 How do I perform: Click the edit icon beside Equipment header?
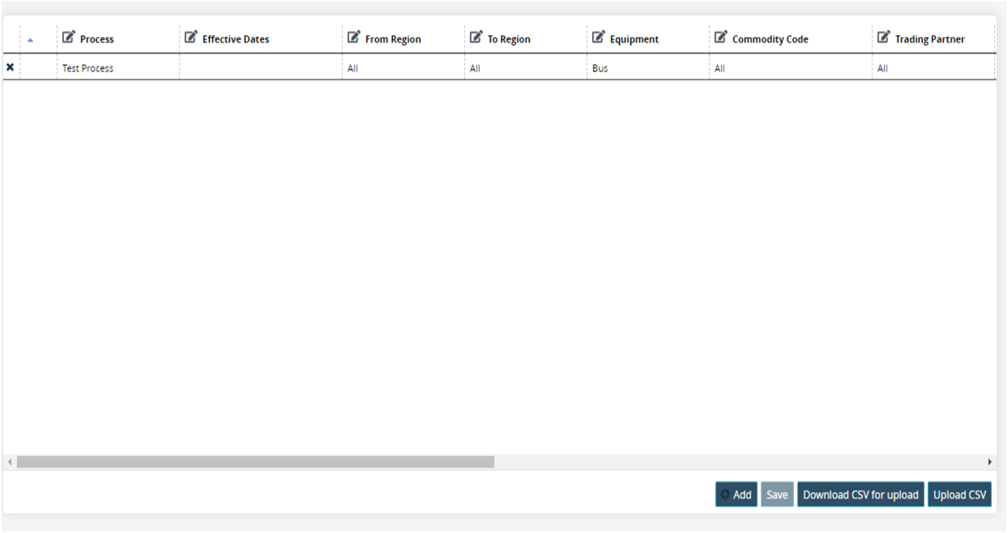(599, 37)
